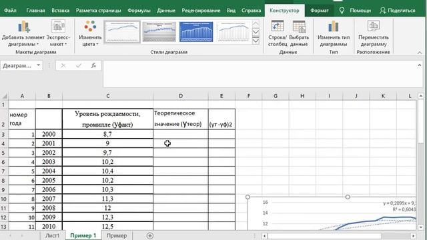Open Move Chart (Переместить диаграмму) dialog
The width and height of the screenshot is (427, 240).
(x=374, y=33)
